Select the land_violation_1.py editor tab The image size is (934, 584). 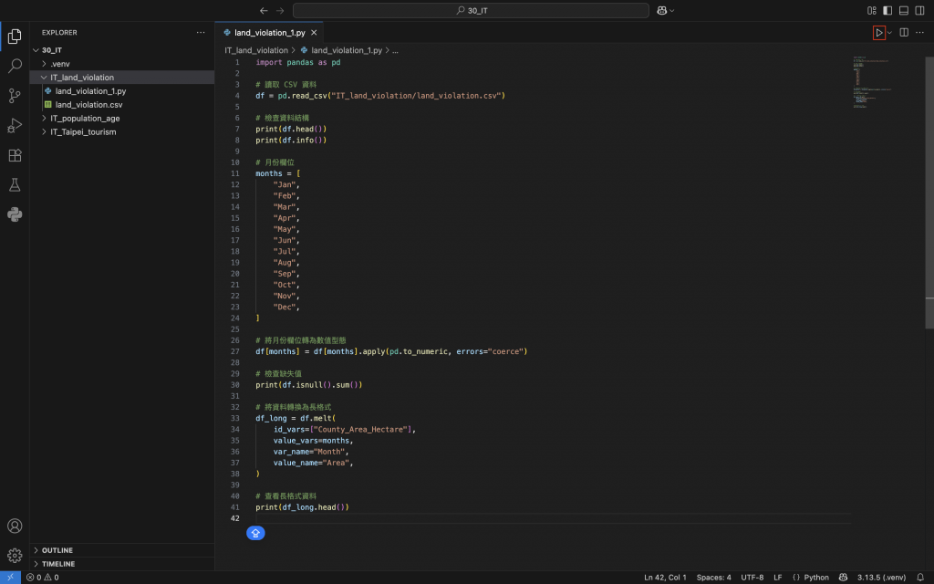click(269, 33)
